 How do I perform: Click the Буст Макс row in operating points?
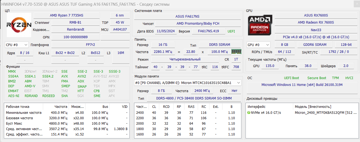coord(67,124)
